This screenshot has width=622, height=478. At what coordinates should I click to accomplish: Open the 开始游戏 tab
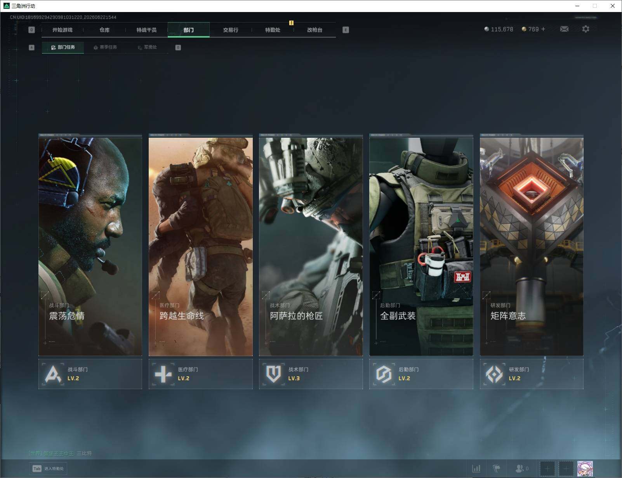63,30
